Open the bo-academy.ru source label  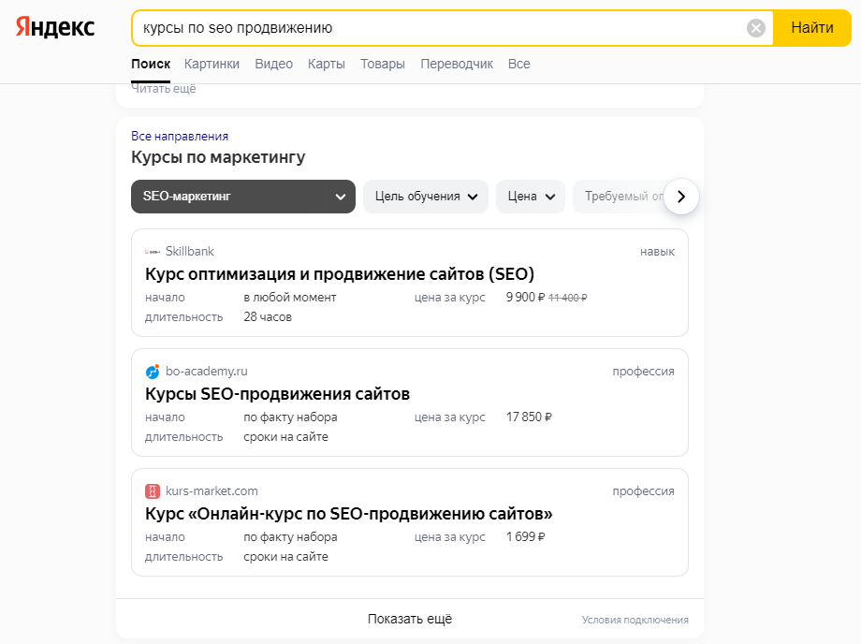207,371
